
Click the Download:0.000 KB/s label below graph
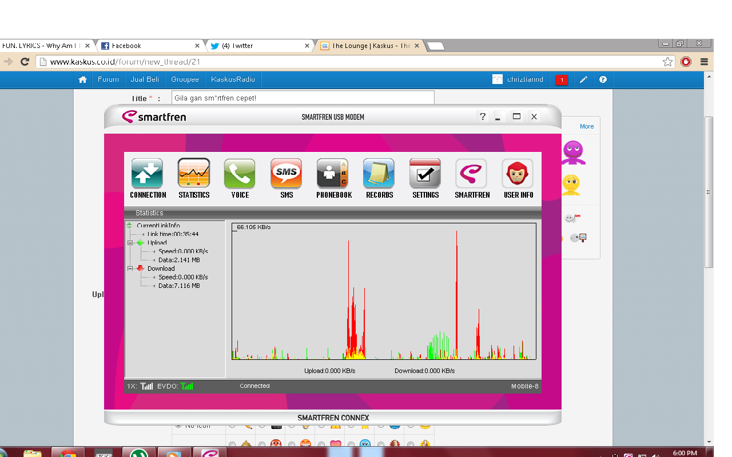coord(424,371)
